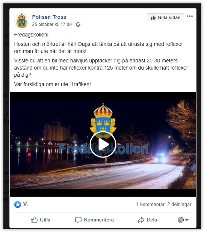Viewport: 204px width, 232px height.
Task: View the 2 delningar shares link
Action: [x=179, y=205]
